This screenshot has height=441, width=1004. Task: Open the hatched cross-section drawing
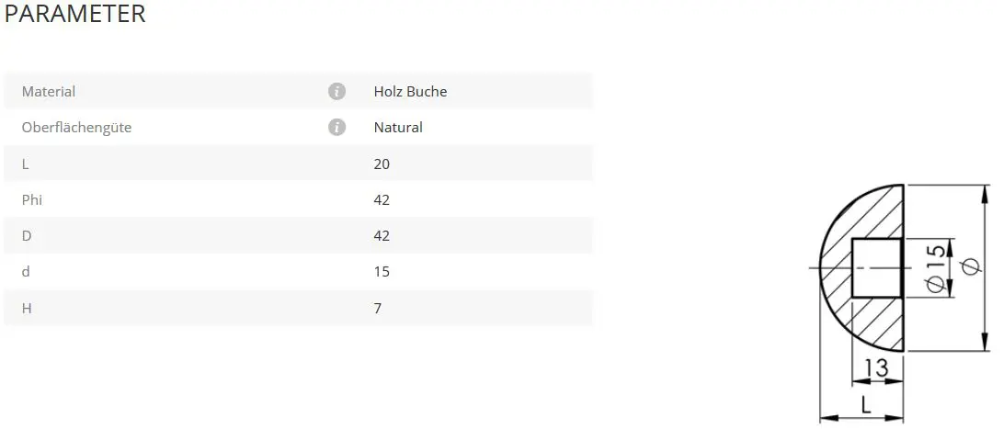(864, 266)
